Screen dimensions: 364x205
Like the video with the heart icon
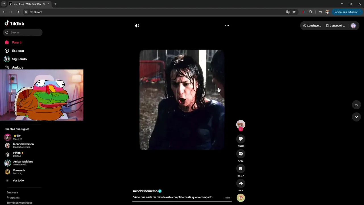[x=241, y=139]
